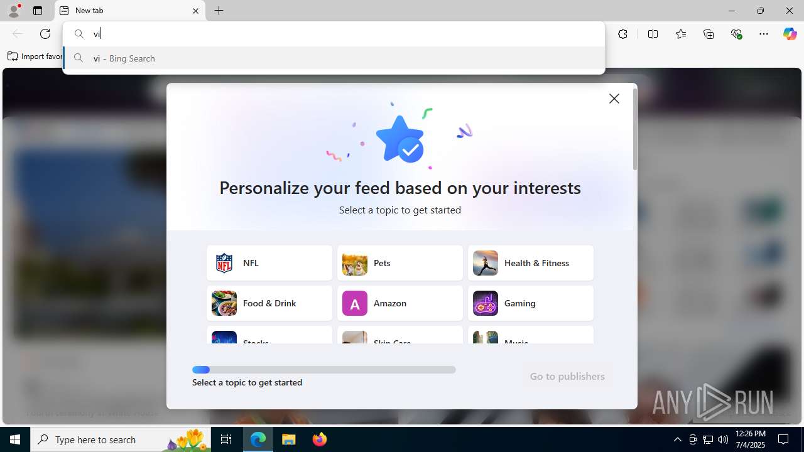The image size is (804, 452).
Task: Open Browser essentials icon
Action: [737, 34]
